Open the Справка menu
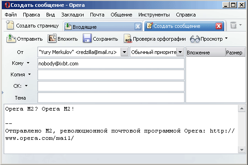 [186, 15]
